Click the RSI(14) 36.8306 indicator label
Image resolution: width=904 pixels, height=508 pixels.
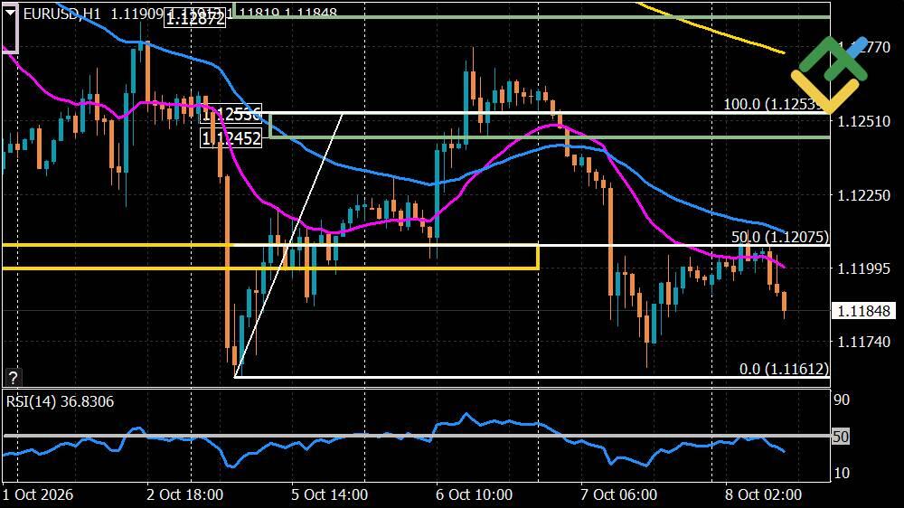[x=60, y=401]
